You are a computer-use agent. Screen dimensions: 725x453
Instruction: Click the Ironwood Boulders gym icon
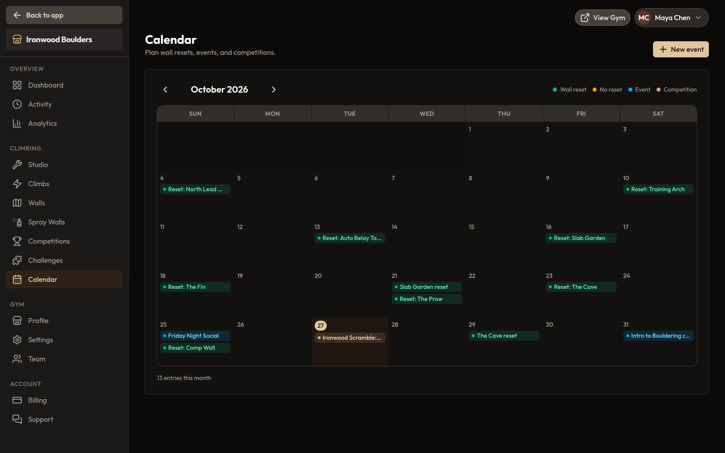point(17,39)
